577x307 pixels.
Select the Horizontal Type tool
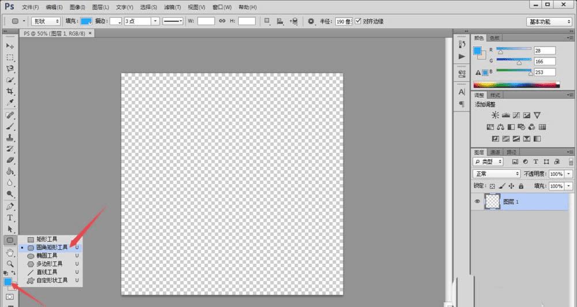click(x=10, y=218)
